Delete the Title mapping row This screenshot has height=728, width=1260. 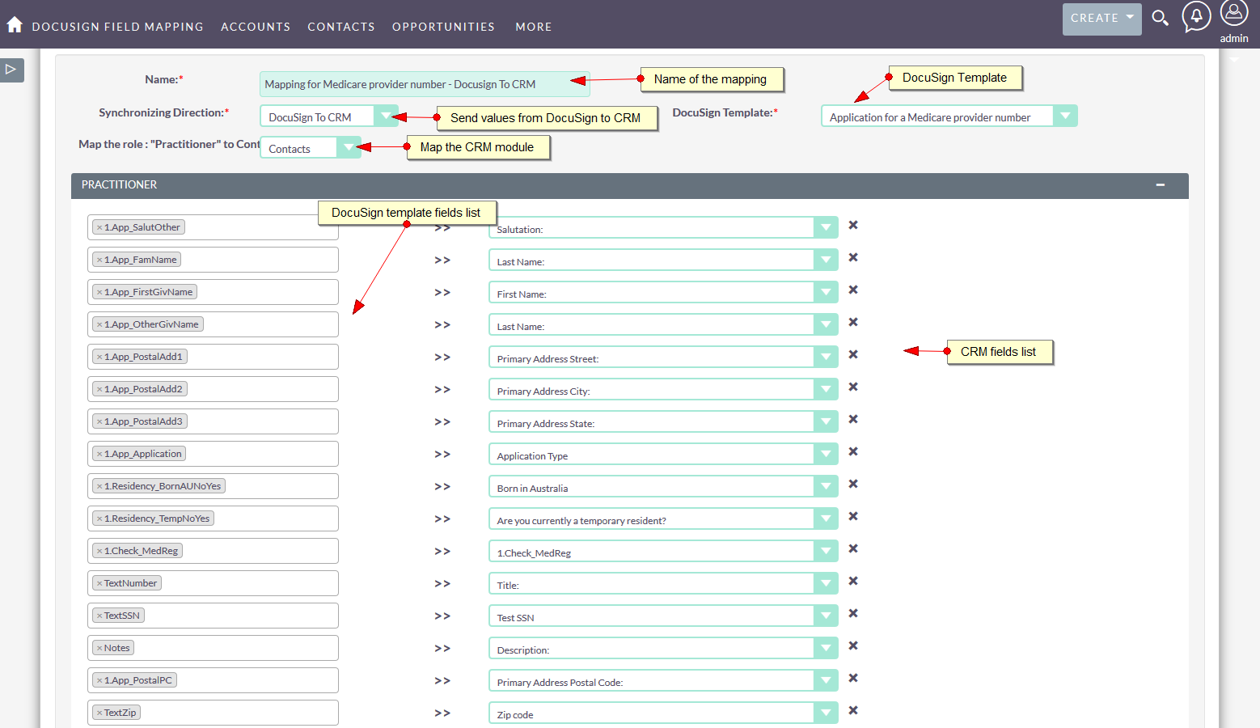853,581
